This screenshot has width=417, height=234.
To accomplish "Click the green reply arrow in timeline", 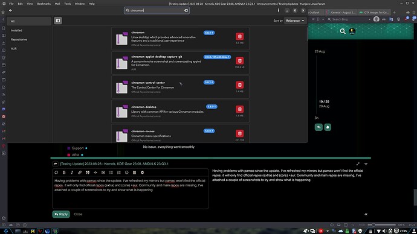I will pos(318,127).
